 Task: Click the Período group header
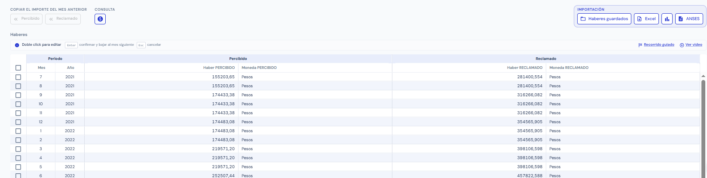(x=55, y=59)
